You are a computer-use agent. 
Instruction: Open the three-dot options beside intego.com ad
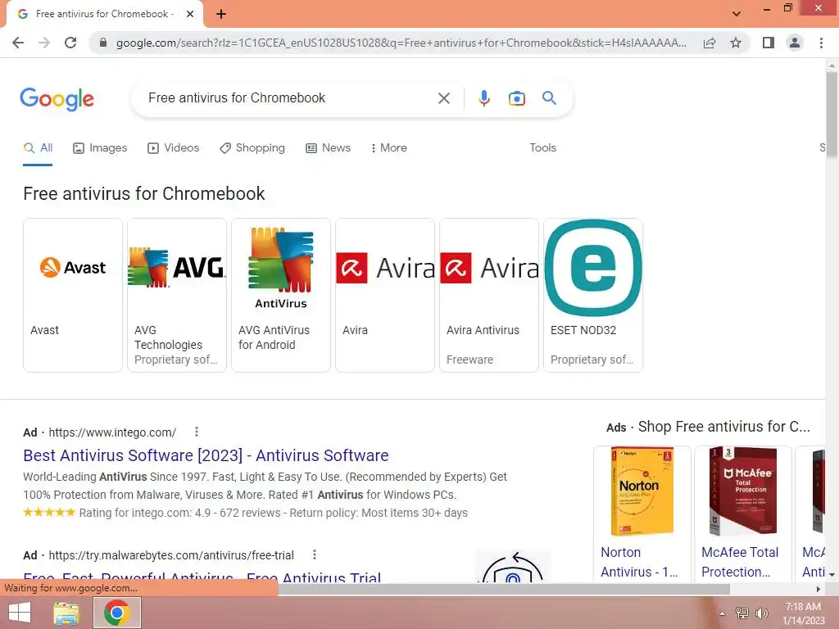point(197,432)
